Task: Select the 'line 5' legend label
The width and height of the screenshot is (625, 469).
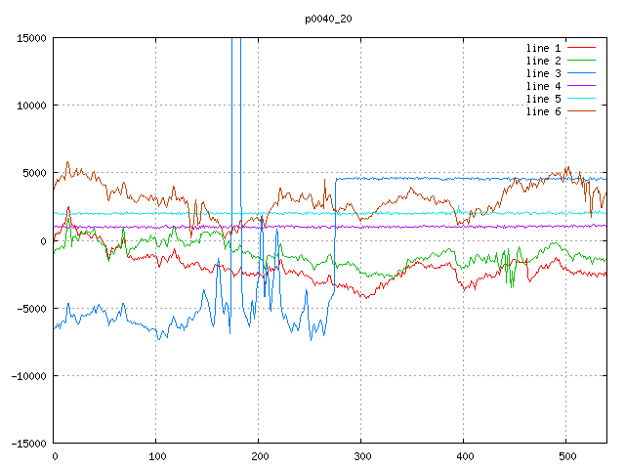Action: [x=544, y=99]
